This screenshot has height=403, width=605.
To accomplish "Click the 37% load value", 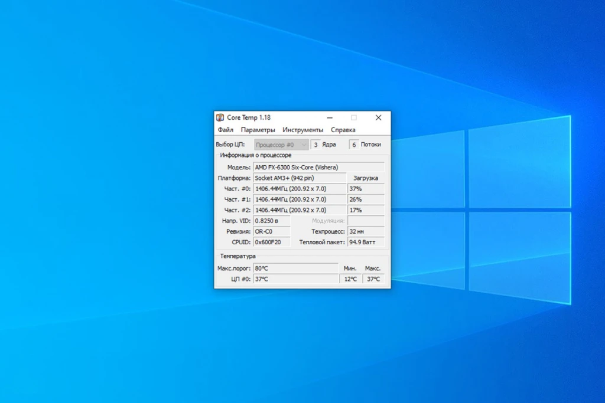I will pos(366,189).
